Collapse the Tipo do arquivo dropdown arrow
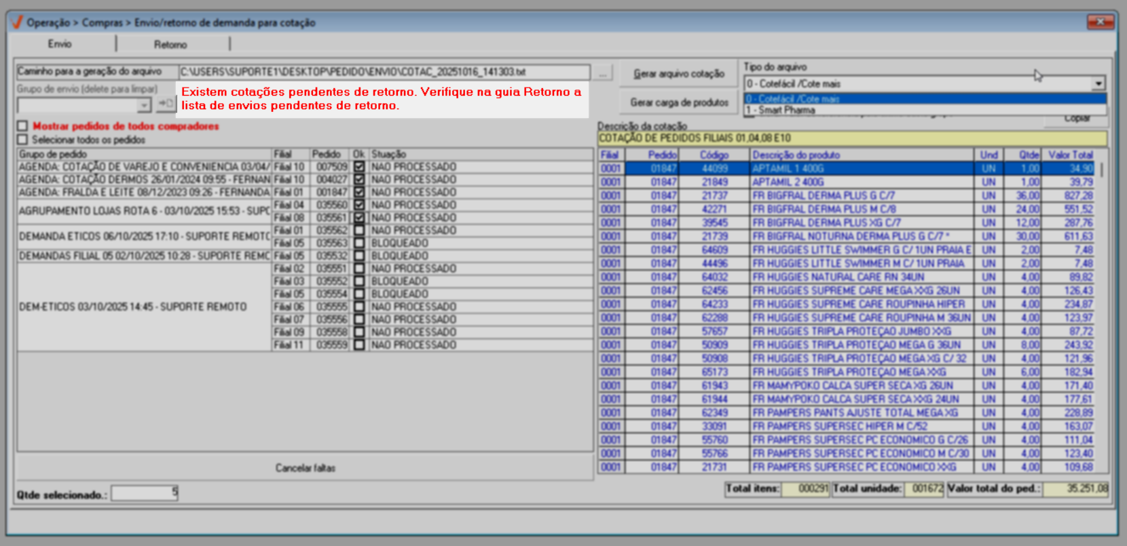The image size is (1127, 546). [x=1098, y=84]
